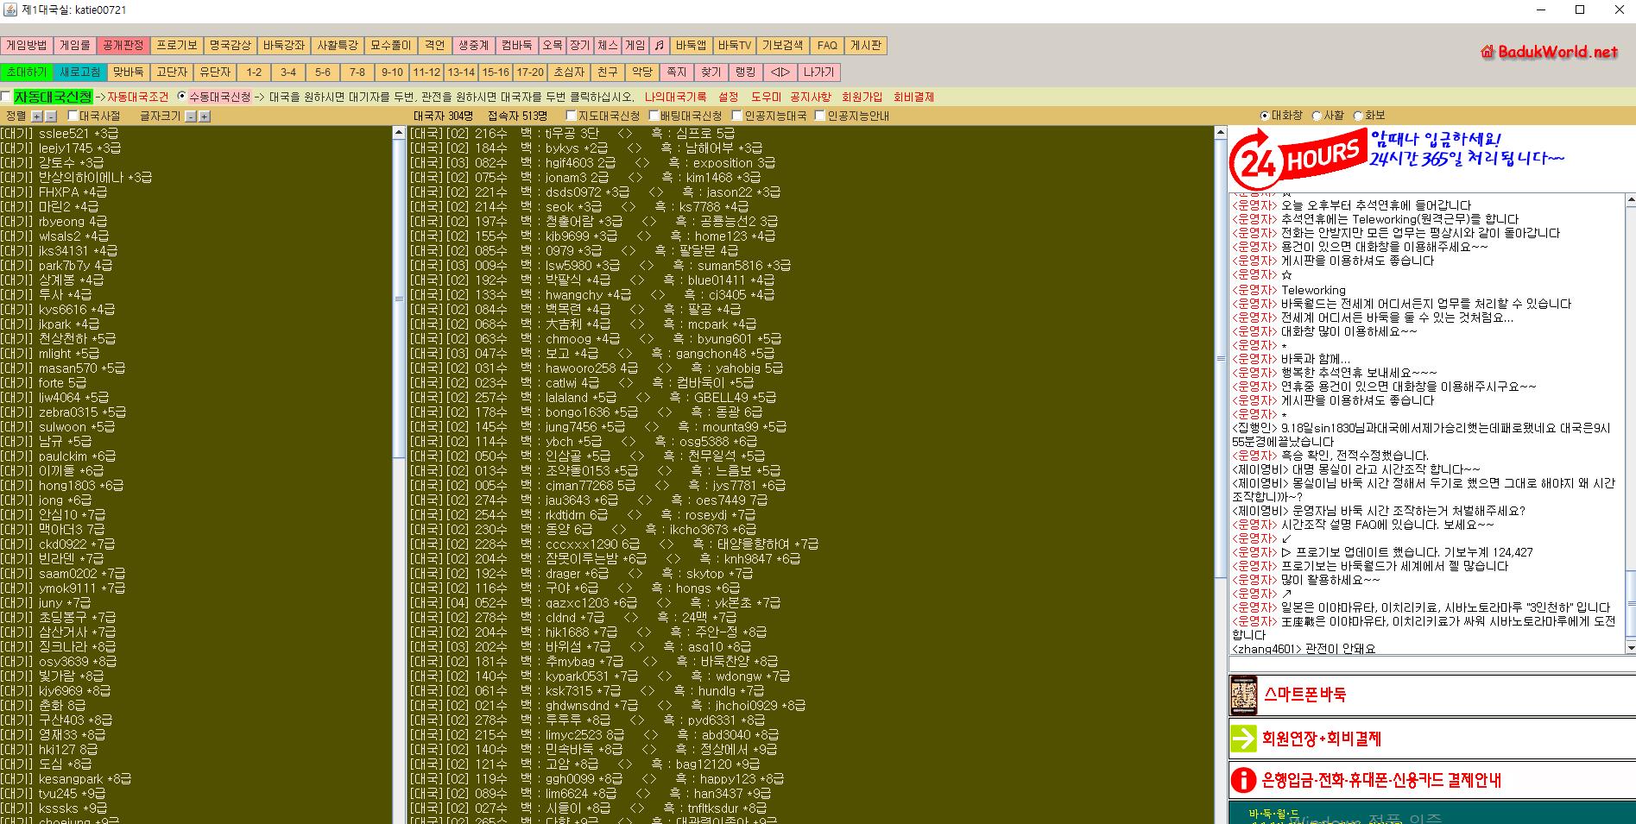The image size is (1636, 824).
Task: Click the 스마트폰바둑 board thumbnail icon
Action: point(1243,695)
